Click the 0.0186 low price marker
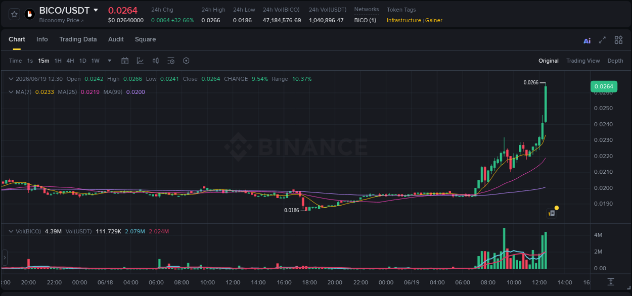 (292, 210)
